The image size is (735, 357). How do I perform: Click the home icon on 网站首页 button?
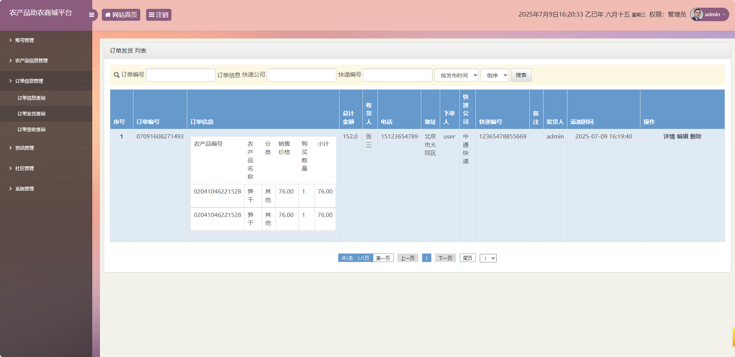[108, 15]
